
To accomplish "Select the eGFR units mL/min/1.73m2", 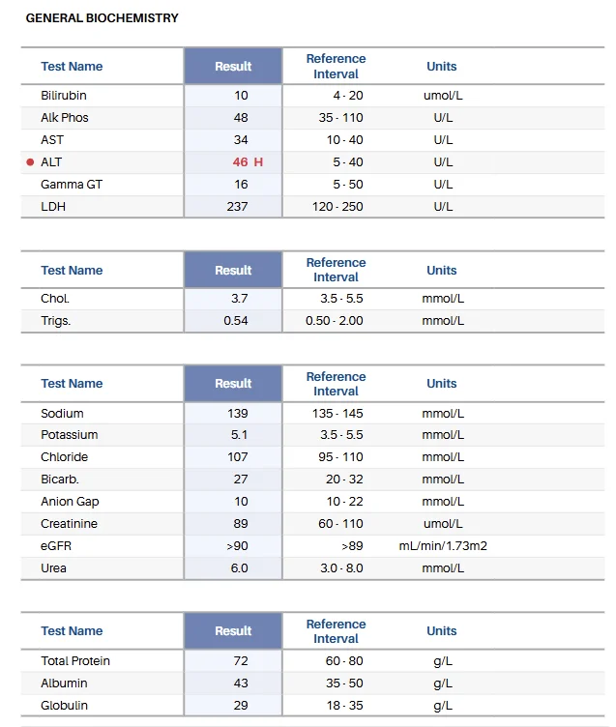I will tap(443, 546).
